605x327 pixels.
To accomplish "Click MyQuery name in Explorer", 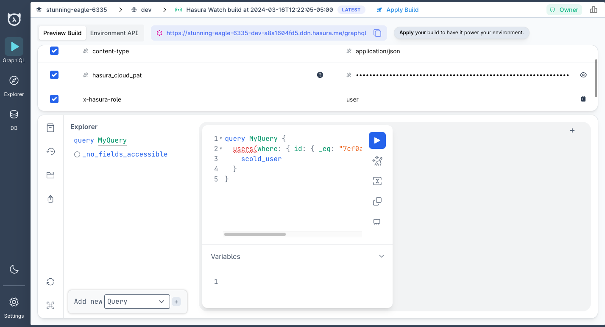I will (x=112, y=140).
